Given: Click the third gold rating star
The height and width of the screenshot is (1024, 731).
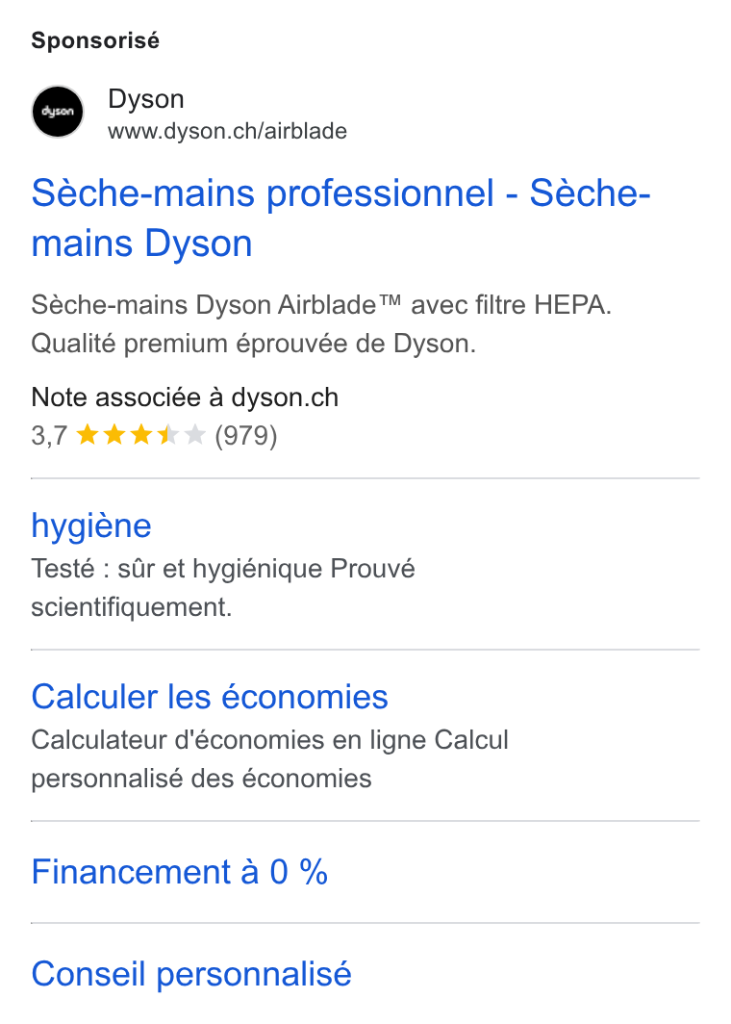Looking at the screenshot, I should point(141,435).
